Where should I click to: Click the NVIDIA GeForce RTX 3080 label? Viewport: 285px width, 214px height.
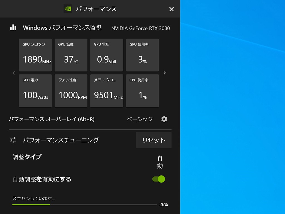coord(141,28)
